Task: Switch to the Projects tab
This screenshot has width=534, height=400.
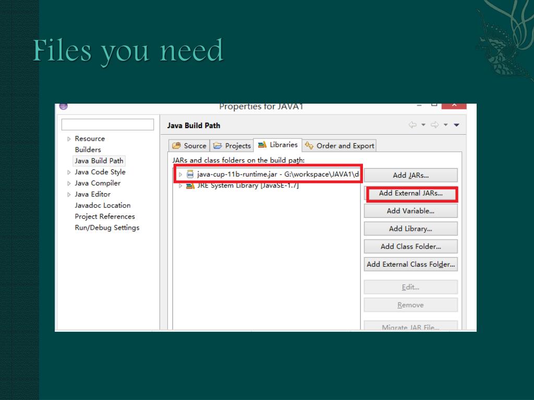Action: (x=232, y=146)
